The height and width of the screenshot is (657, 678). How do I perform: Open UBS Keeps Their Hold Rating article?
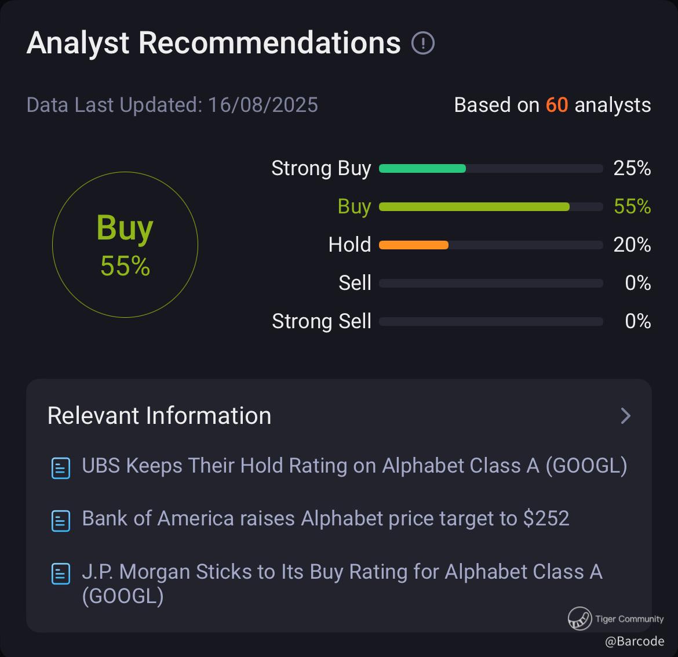(x=354, y=466)
